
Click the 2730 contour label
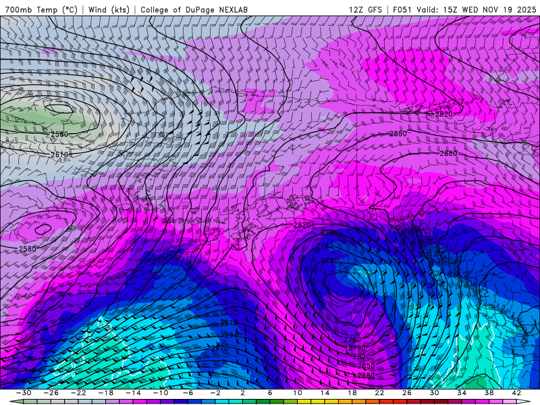(x=329, y=261)
